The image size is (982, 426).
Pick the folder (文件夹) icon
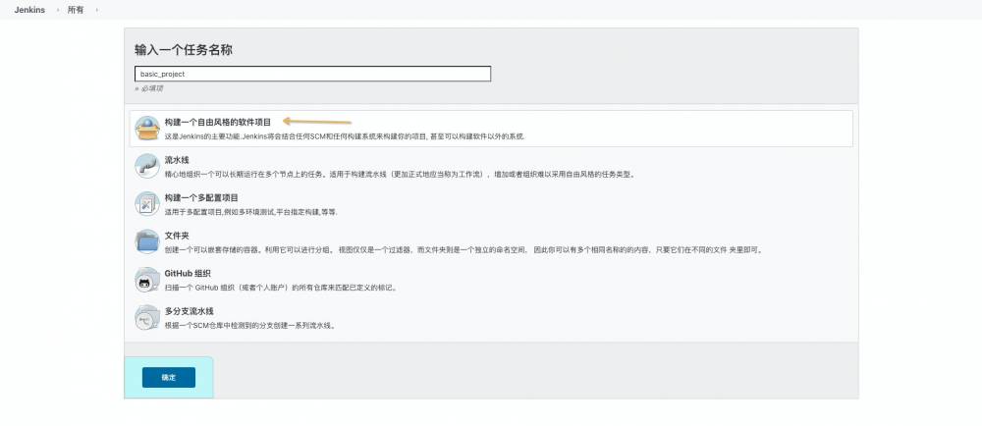[x=147, y=241]
